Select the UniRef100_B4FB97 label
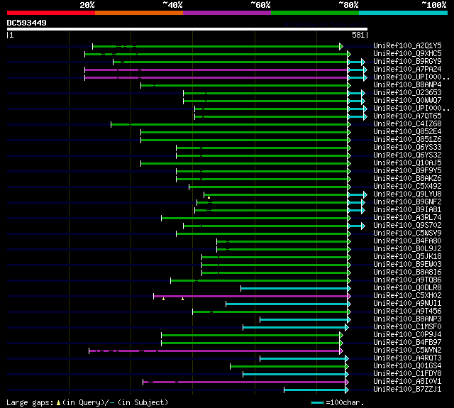Image resolution: width=454 pixels, height=408 pixels. pyautogui.click(x=407, y=343)
